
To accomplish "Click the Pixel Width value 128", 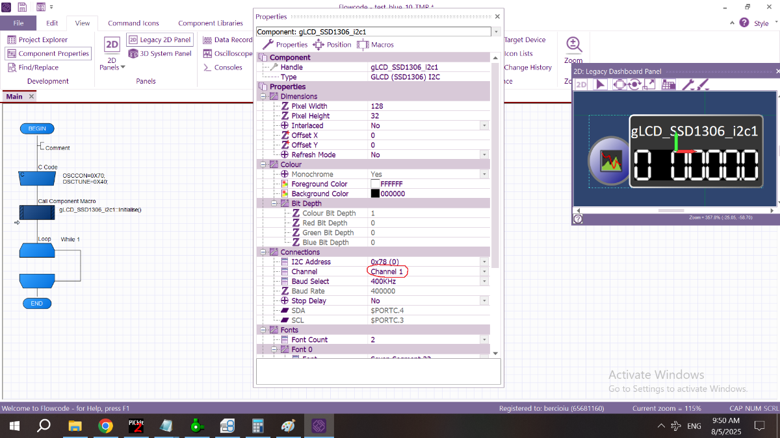I will [377, 106].
